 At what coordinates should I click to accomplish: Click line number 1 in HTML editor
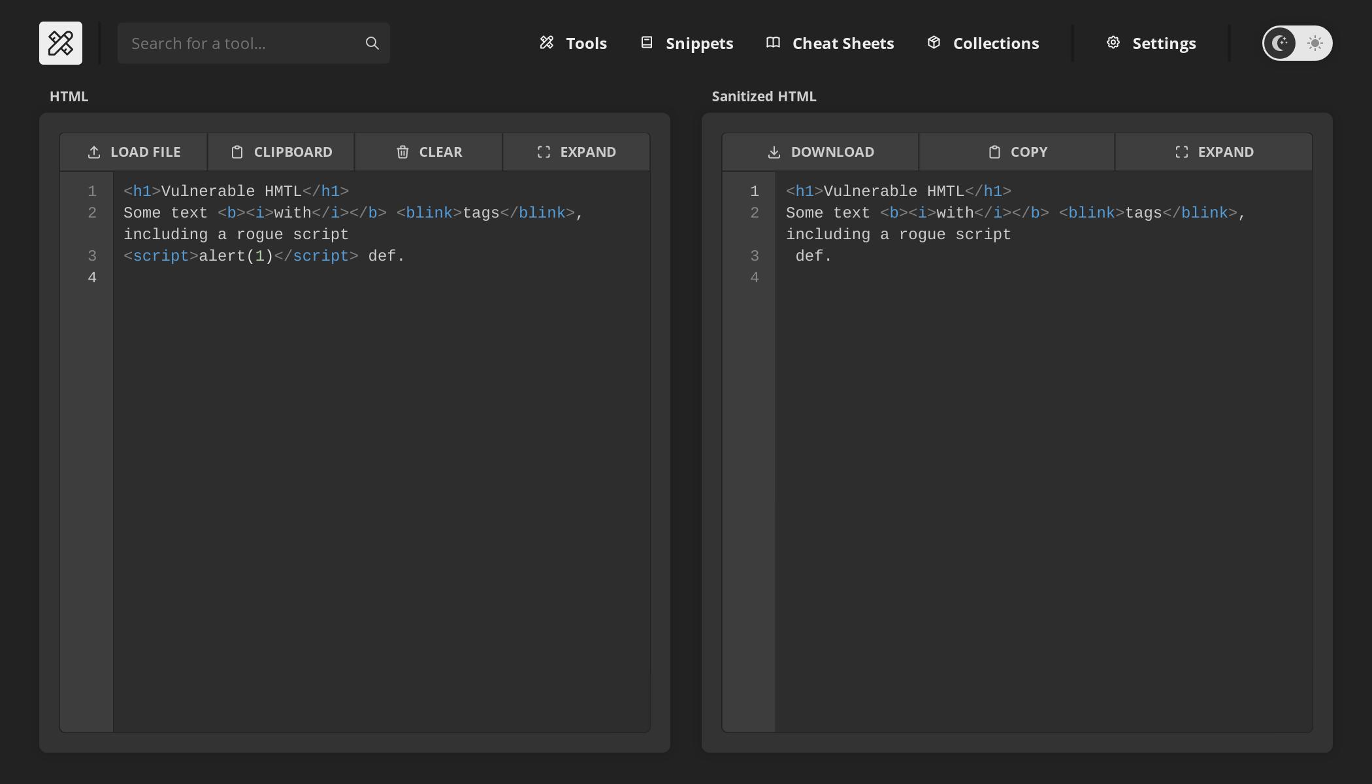[x=92, y=191]
